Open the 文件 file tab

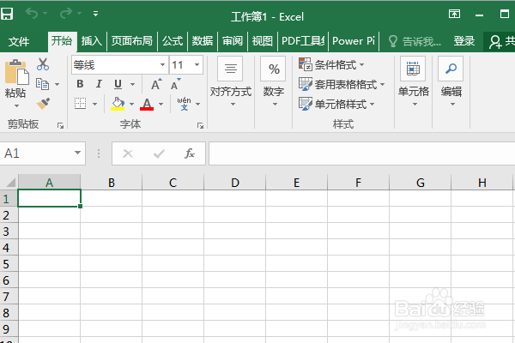(x=19, y=41)
